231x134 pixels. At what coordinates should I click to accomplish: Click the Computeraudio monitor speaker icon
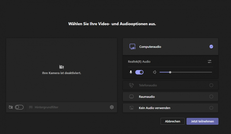tap(132, 47)
